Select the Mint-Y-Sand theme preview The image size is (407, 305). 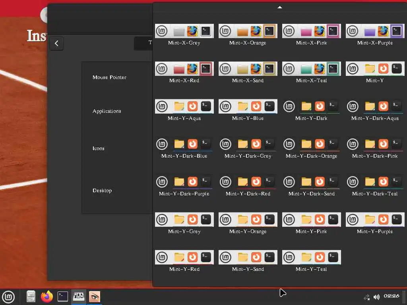click(x=248, y=257)
